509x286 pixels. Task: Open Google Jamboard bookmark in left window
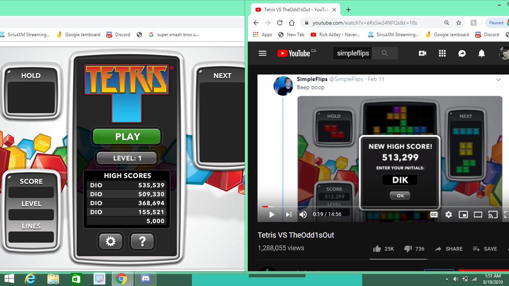[78, 35]
